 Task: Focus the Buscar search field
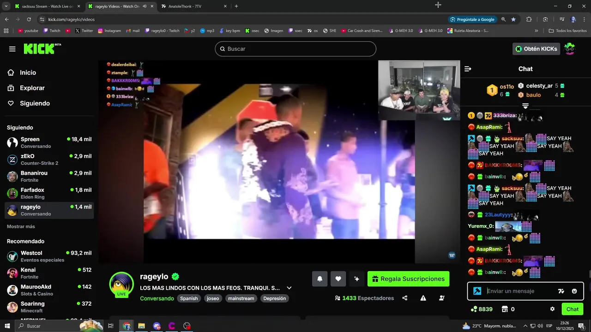(295, 49)
